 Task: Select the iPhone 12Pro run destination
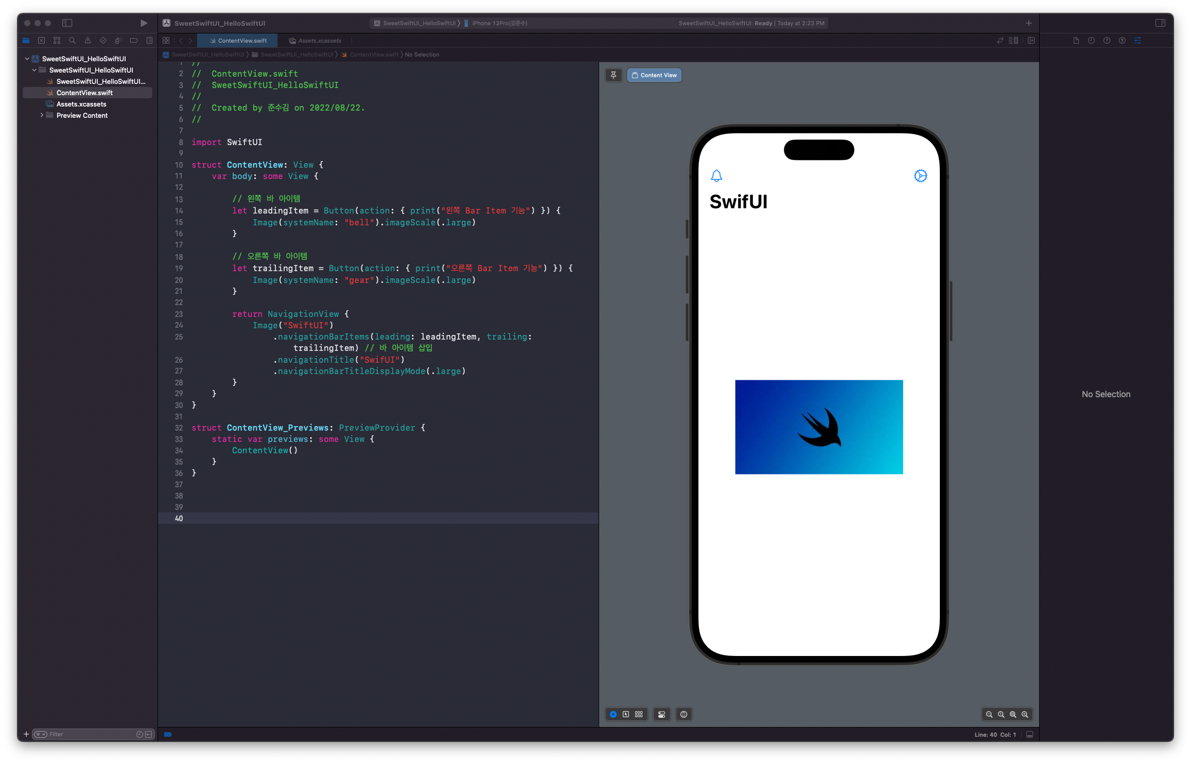499,23
